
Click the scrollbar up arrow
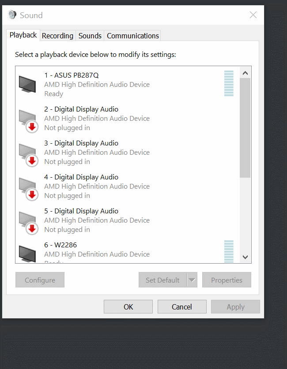point(245,73)
